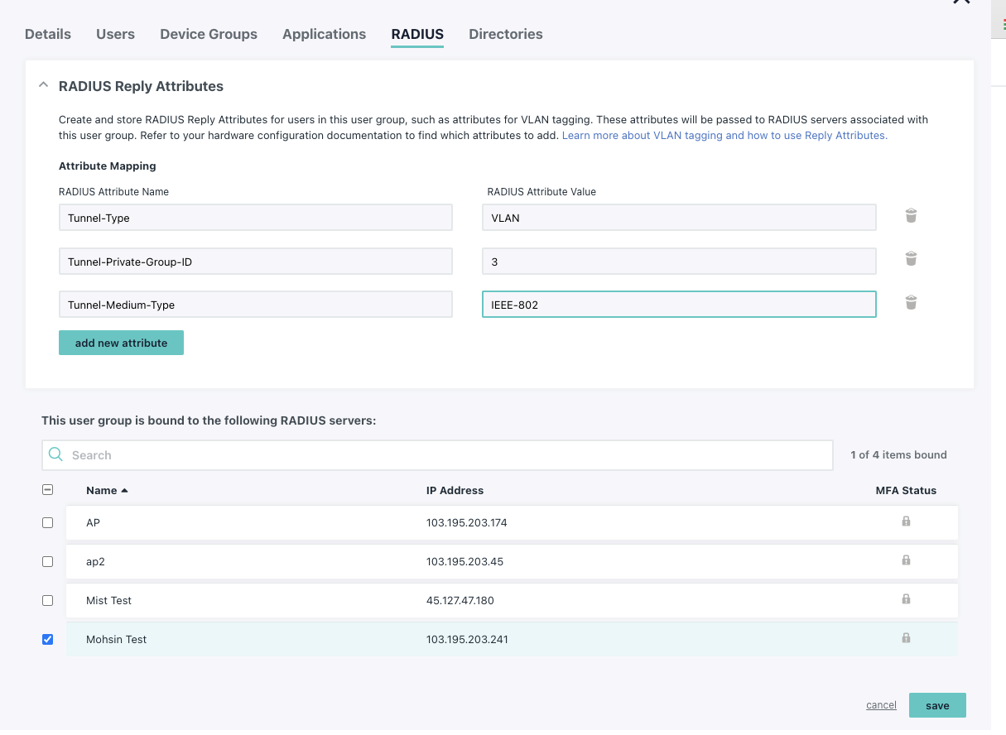Switch to the Device Groups tab
This screenshot has height=735, width=1006.
pos(209,34)
